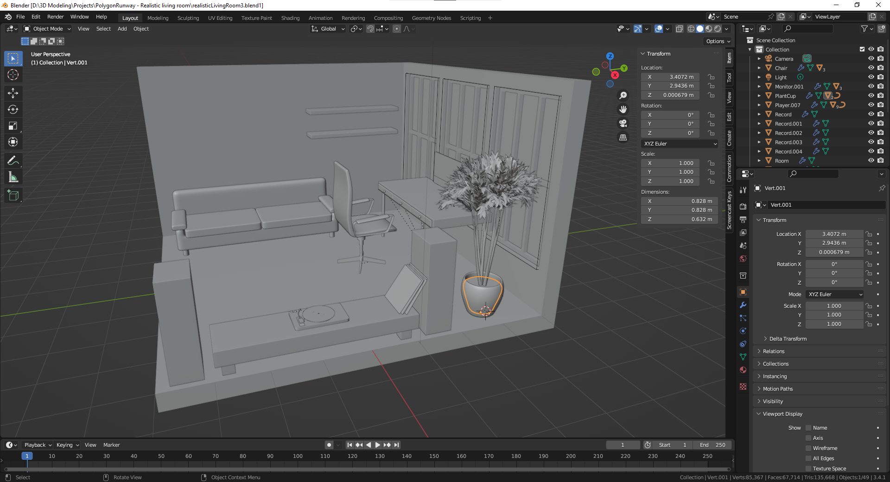Expand the Delta Transform panel
This screenshot has height=482, width=890.
[x=788, y=339]
